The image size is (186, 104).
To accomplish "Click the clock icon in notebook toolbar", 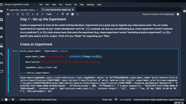I will click(x=63, y=14).
